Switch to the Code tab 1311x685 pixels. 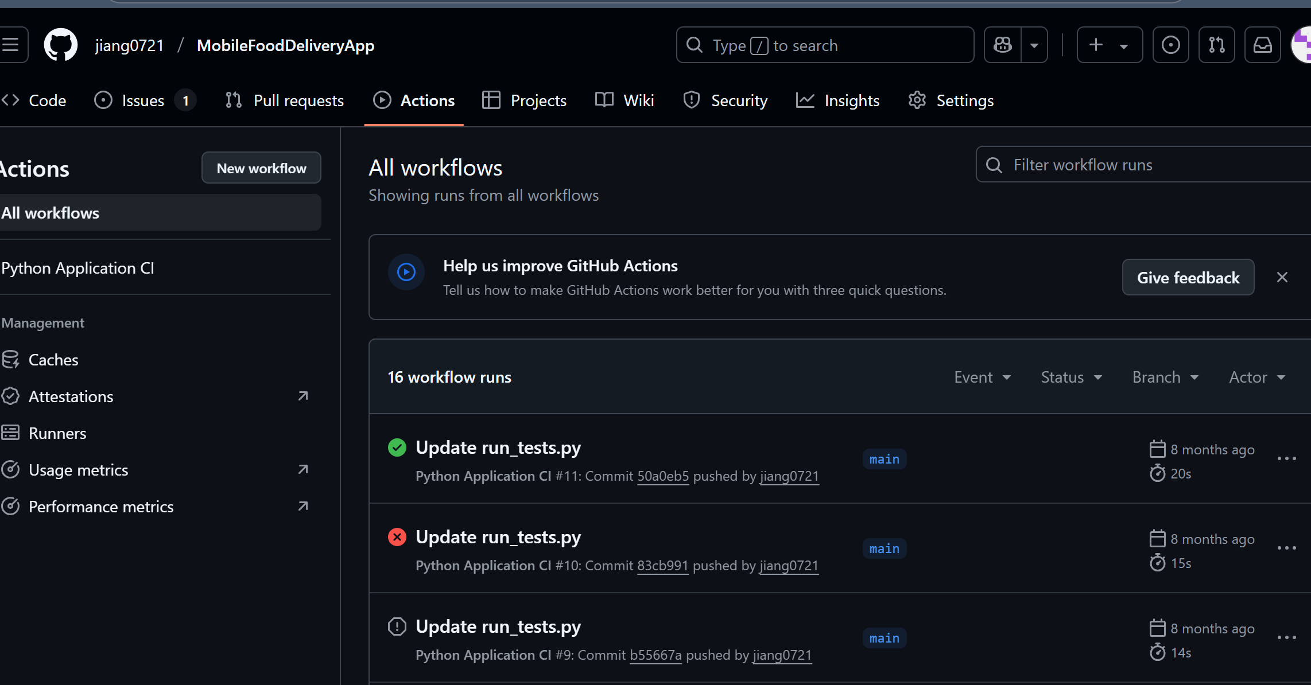tap(33, 100)
